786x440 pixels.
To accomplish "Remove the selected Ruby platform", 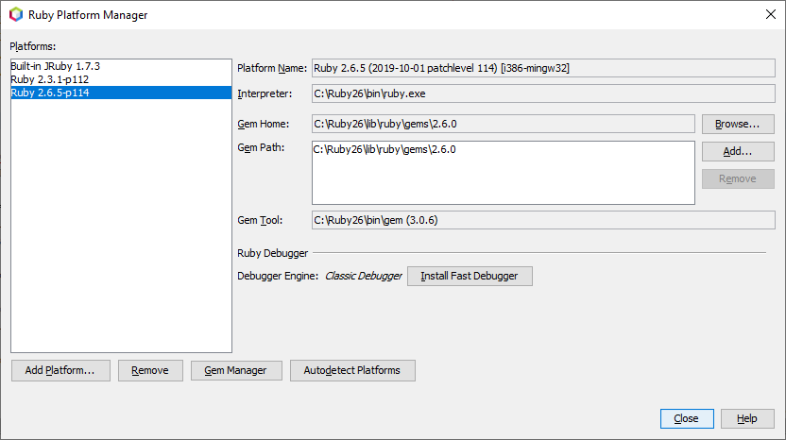I will tap(150, 370).
